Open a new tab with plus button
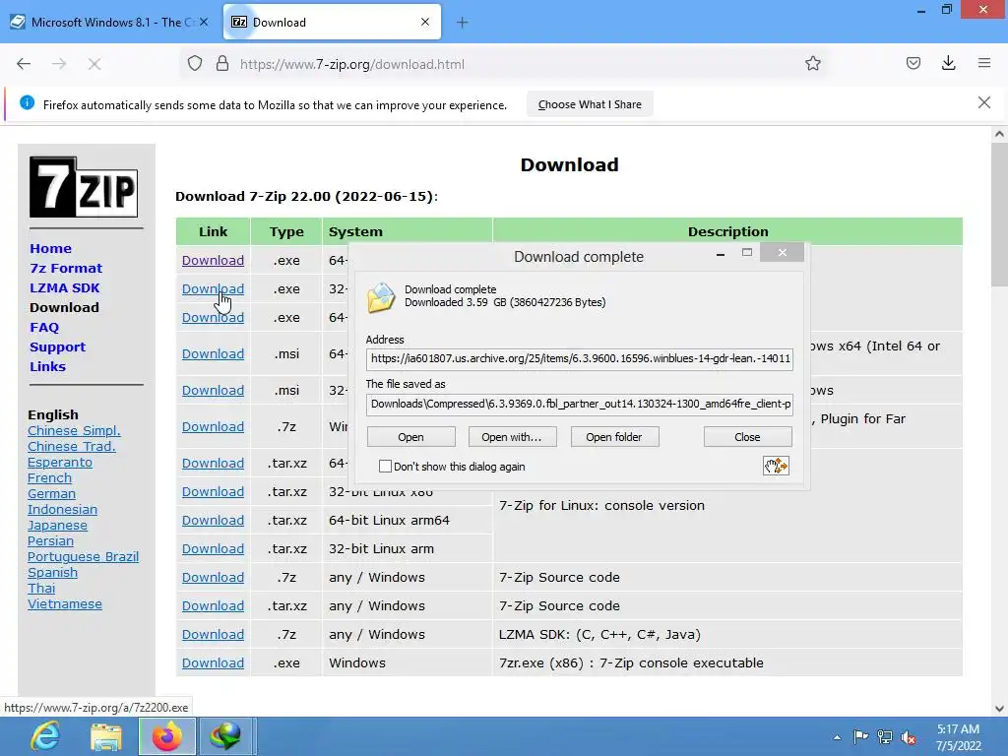Viewport: 1008px width, 756px height. tap(463, 23)
